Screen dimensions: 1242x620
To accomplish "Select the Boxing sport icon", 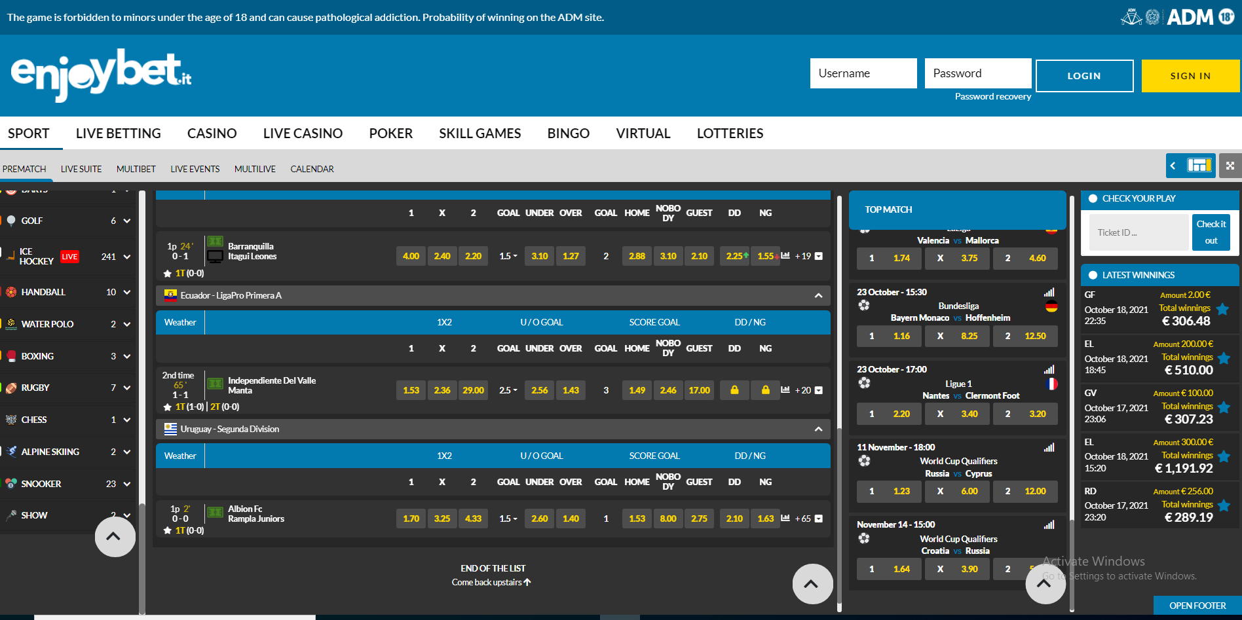I will (x=10, y=356).
